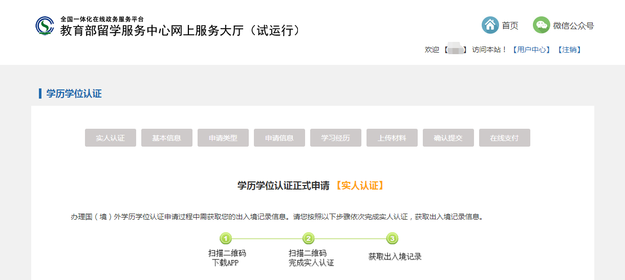
Task: Switch to the 申请信息 step
Action: 279,138
